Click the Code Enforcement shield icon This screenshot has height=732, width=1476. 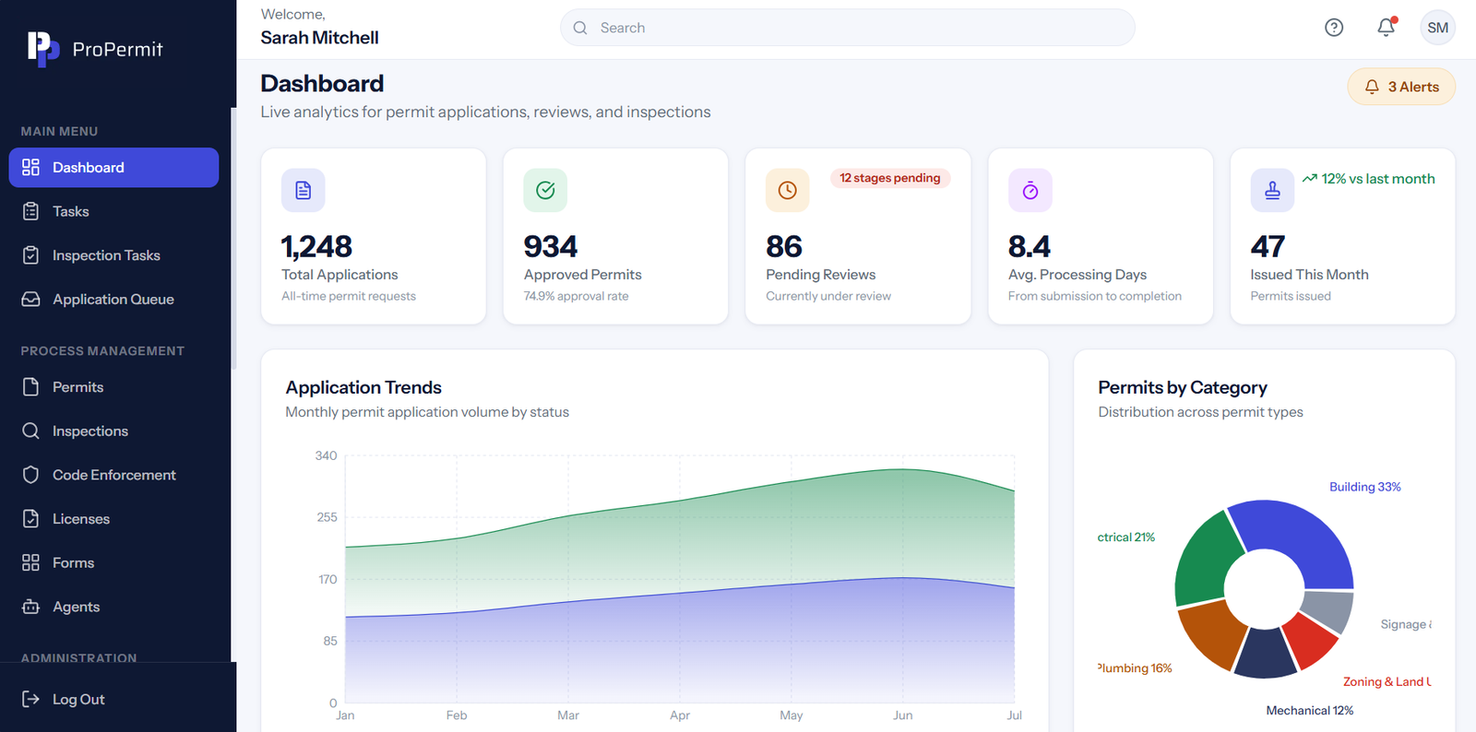(x=30, y=475)
